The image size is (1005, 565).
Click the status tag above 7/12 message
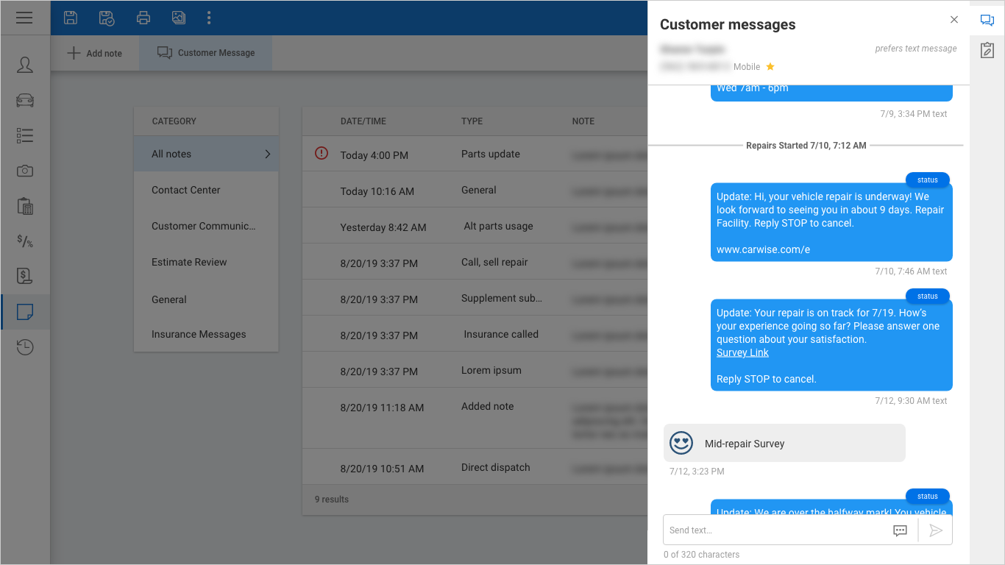click(x=928, y=296)
